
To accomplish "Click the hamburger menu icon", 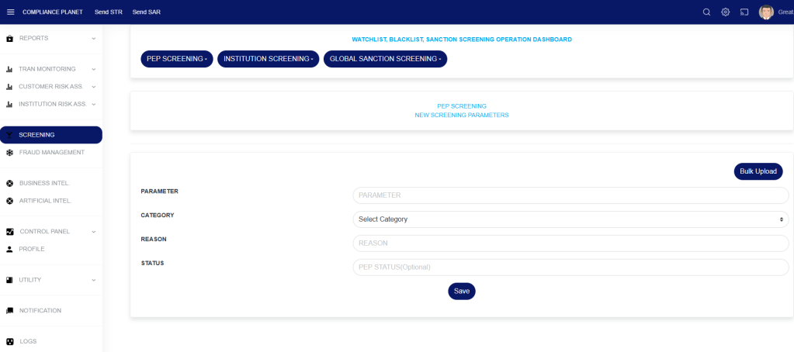I will pos(10,12).
